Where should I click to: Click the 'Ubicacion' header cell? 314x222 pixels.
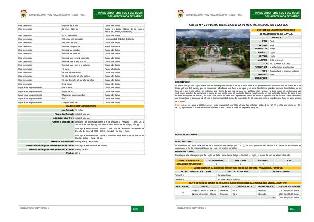[x=276, y=38]
